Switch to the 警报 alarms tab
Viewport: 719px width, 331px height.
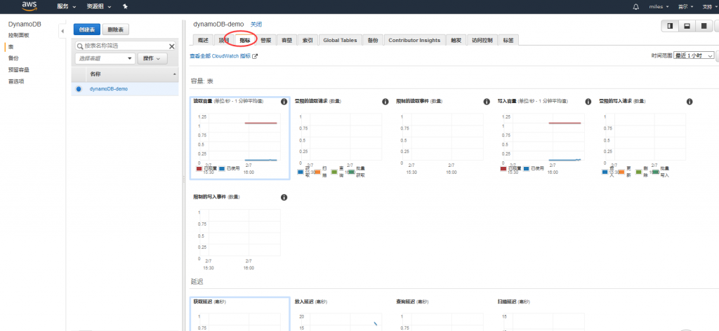click(266, 40)
